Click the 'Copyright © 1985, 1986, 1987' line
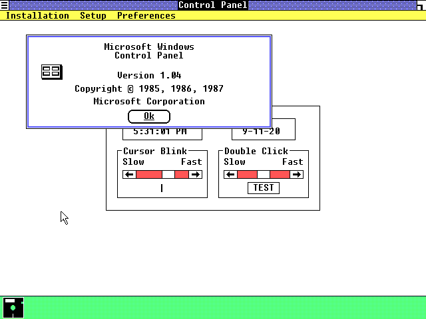The height and width of the screenshot is (319, 426). coord(149,88)
